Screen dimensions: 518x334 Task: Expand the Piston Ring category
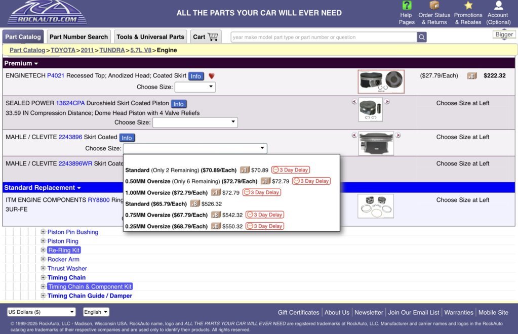pyautogui.click(x=43, y=241)
